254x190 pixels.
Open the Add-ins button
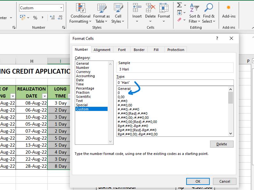click(x=229, y=11)
